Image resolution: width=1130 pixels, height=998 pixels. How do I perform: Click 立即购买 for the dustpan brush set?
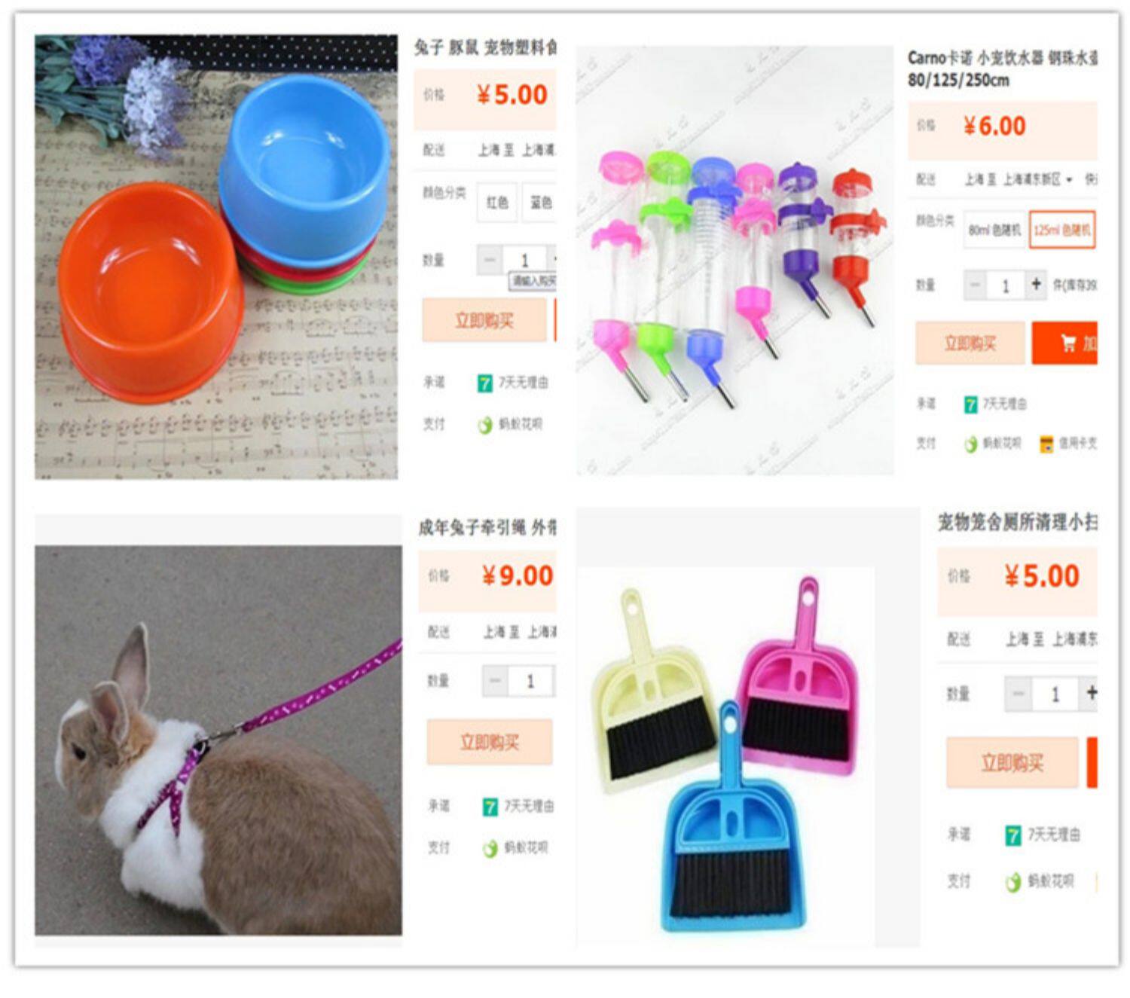(1012, 763)
